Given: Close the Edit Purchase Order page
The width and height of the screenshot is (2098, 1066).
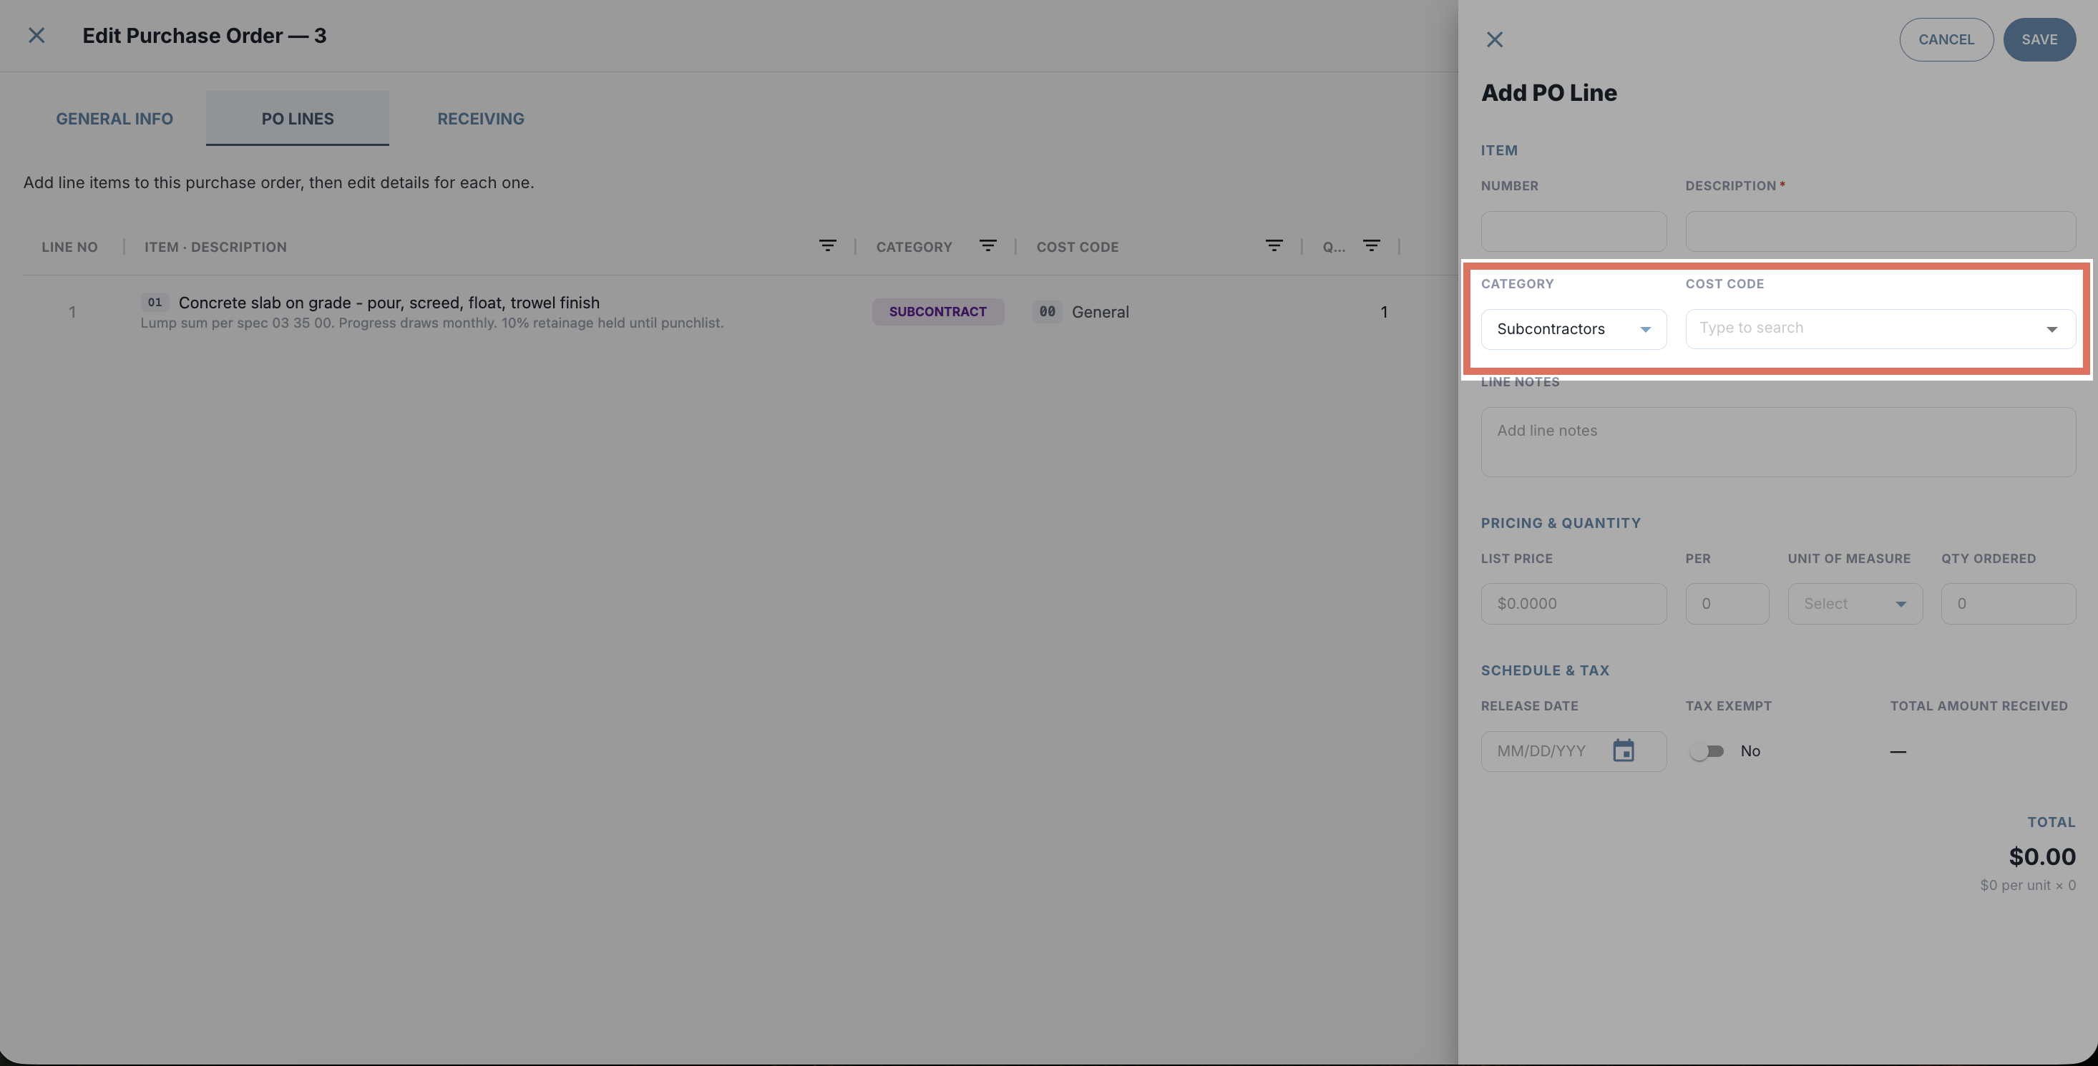Looking at the screenshot, I should 36,36.
